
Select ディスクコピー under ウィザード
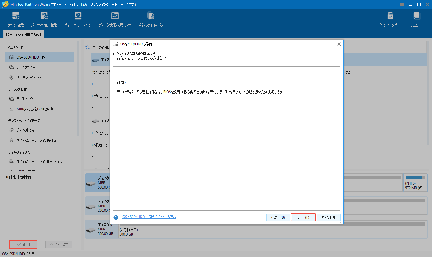coord(26,67)
